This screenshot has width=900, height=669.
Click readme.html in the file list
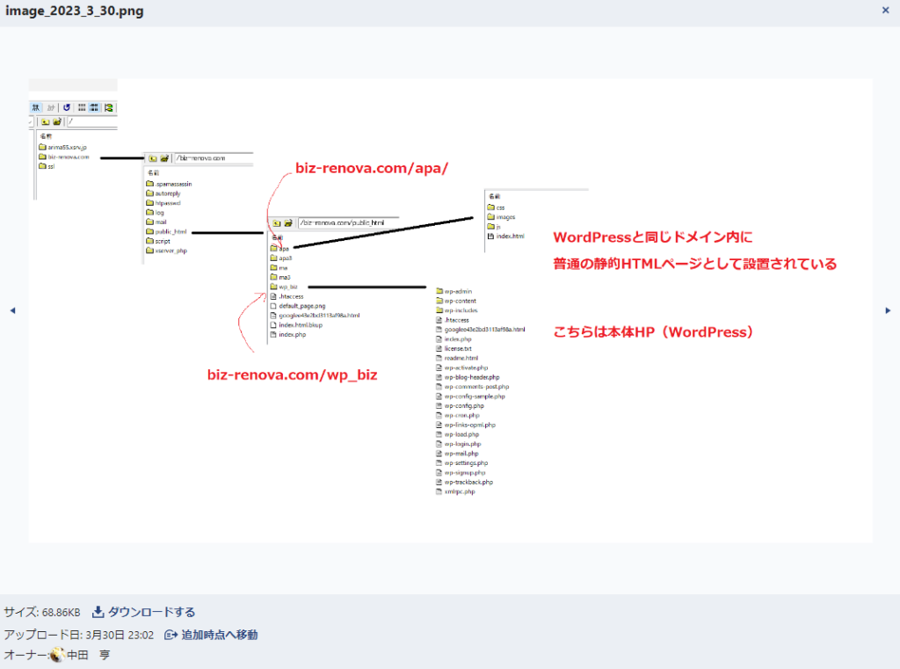click(x=457, y=358)
